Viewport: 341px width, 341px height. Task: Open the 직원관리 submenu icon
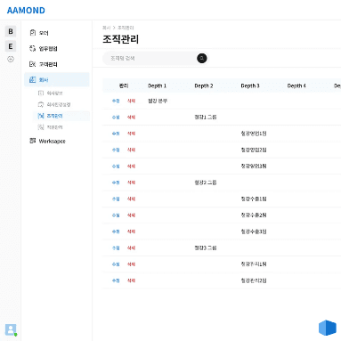tap(41, 127)
